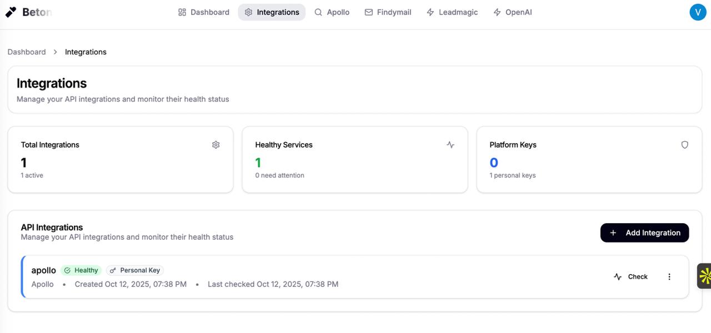Click the Beton logo icon
The image size is (711, 333).
click(x=10, y=12)
